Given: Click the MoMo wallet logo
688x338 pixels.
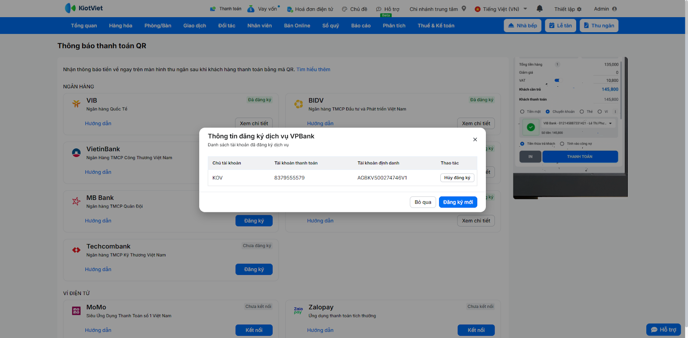Looking at the screenshot, I should 76,311.
